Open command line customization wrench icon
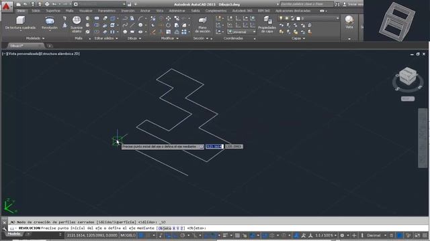Viewport: 430px width, 241px height. click(4, 229)
